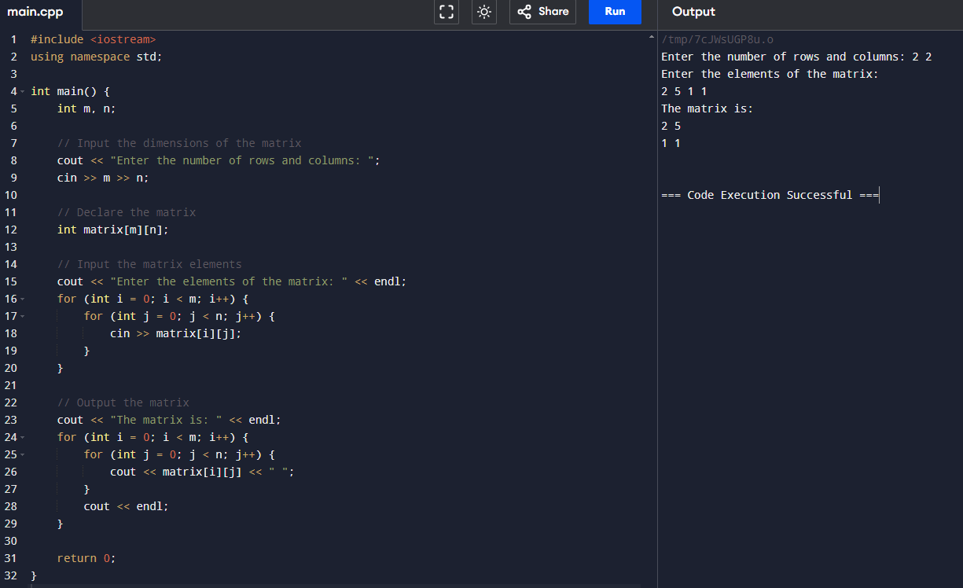963x588 pixels.
Task: Click line number 12 in the gutter
Action: [x=11, y=230]
